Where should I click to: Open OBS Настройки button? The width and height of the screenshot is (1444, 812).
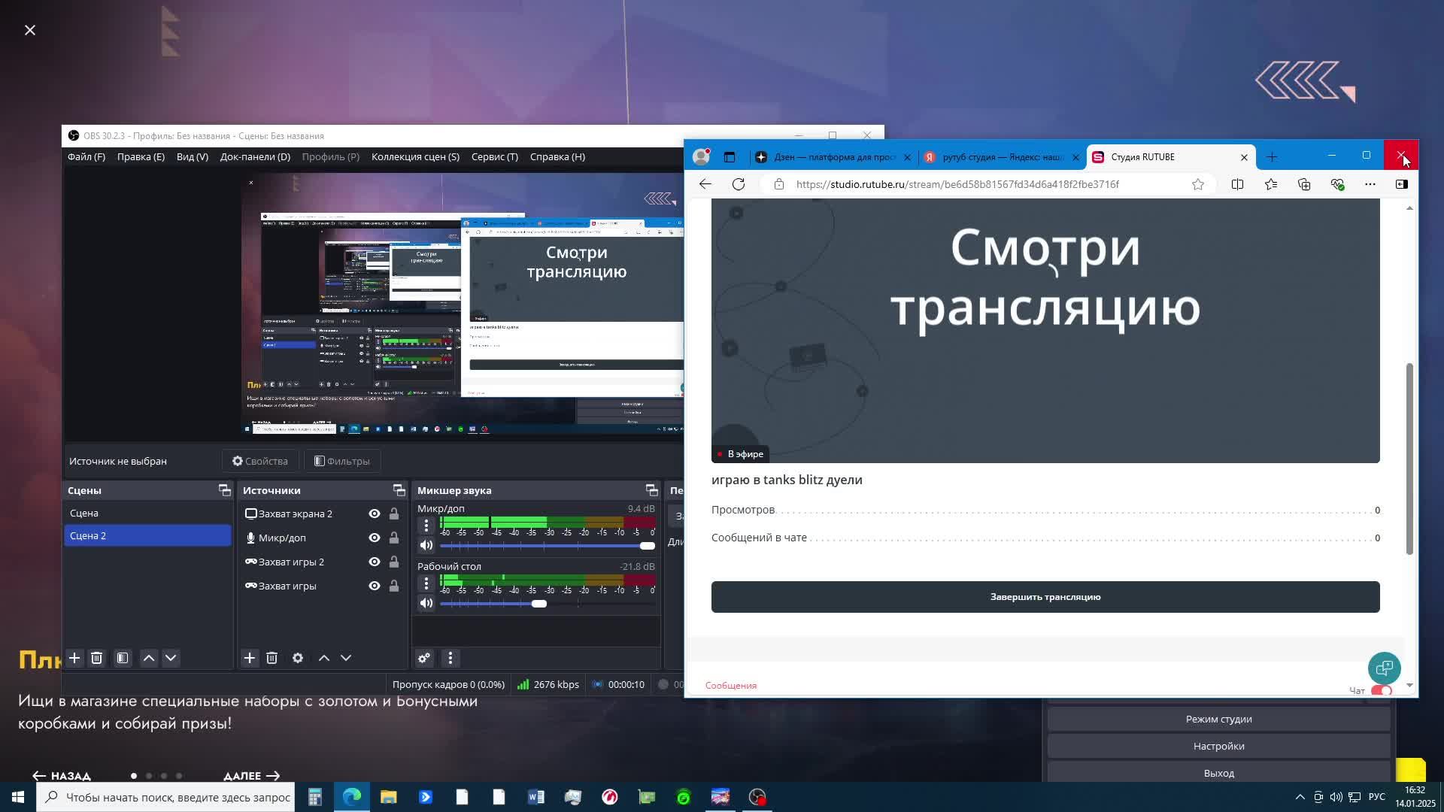pos(1218,746)
